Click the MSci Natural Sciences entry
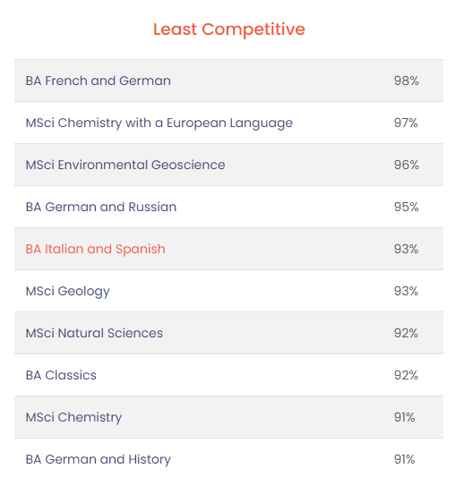The width and height of the screenshot is (464, 477). tap(94, 333)
